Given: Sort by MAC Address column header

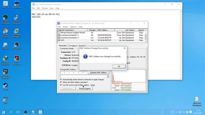Looking at the screenshot, I should 105,30.
